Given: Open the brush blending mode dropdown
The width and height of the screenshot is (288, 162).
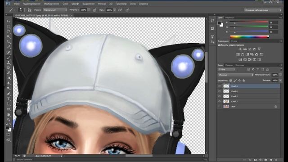Looking at the screenshot, I should coord(55,10).
